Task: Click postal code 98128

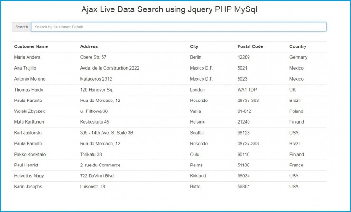Action: 243,133
